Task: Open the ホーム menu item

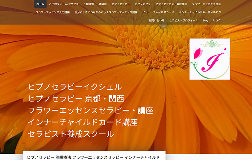Action: (40, 4)
